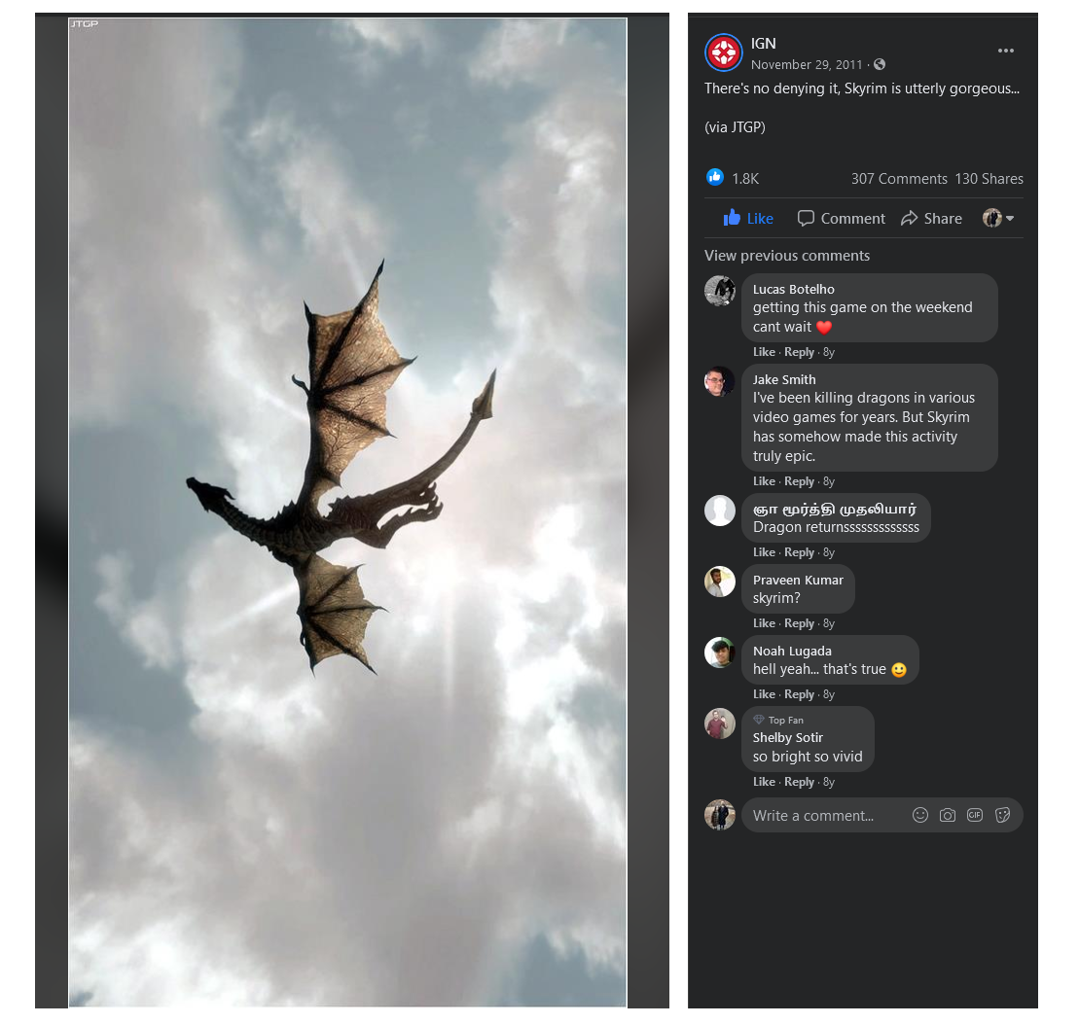Reply to the Dragon returns comment

pos(799,551)
